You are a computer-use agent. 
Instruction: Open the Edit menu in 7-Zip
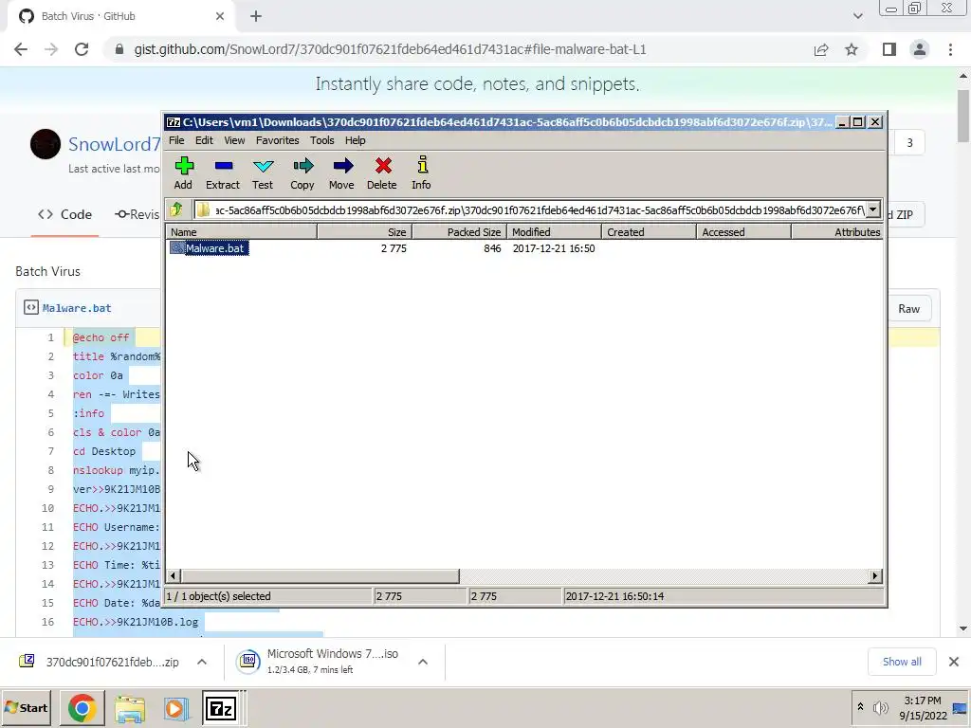click(205, 140)
